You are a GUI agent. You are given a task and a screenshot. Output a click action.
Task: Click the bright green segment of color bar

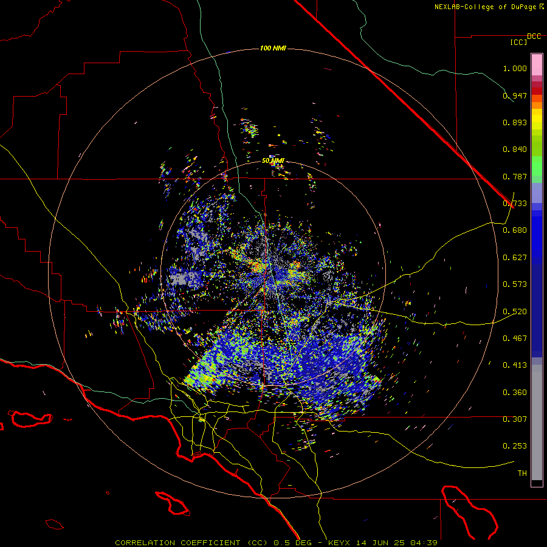(x=537, y=166)
